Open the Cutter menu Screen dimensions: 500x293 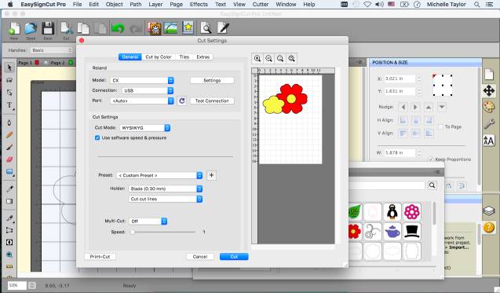(261, 5)
